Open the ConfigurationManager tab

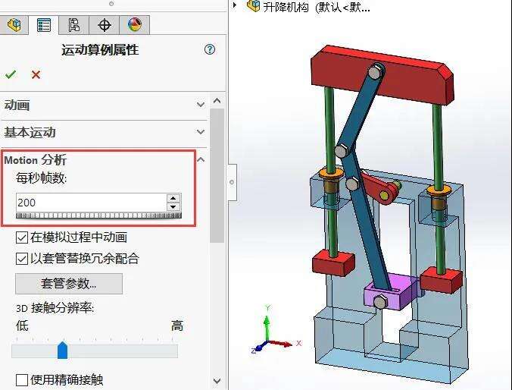(x=73, y=25)
